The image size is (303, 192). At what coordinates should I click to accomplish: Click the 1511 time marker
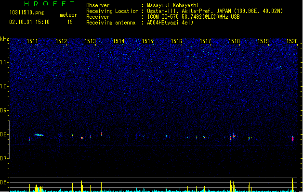(x=32, y=41)
